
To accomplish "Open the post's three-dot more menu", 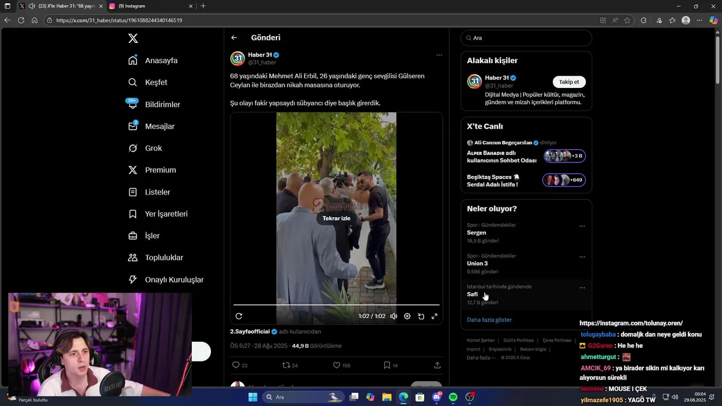I will coord(439,55).
